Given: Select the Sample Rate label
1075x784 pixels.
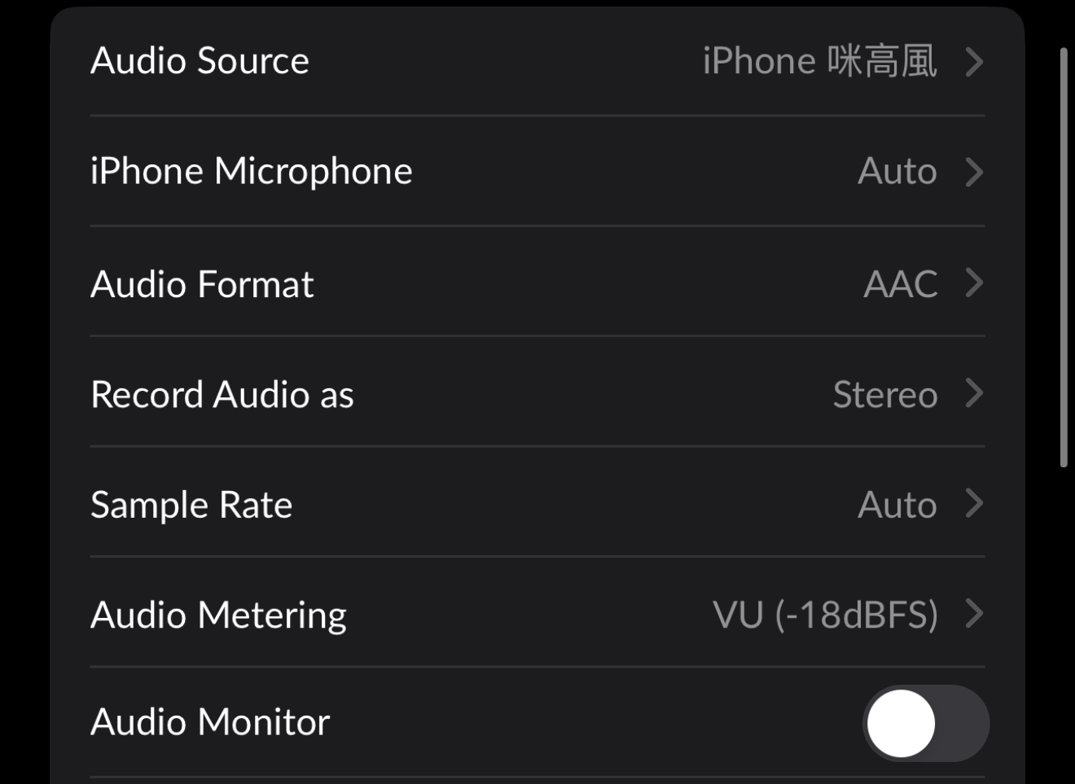Looking at the screenshot, I should click(x=191, y=506).
